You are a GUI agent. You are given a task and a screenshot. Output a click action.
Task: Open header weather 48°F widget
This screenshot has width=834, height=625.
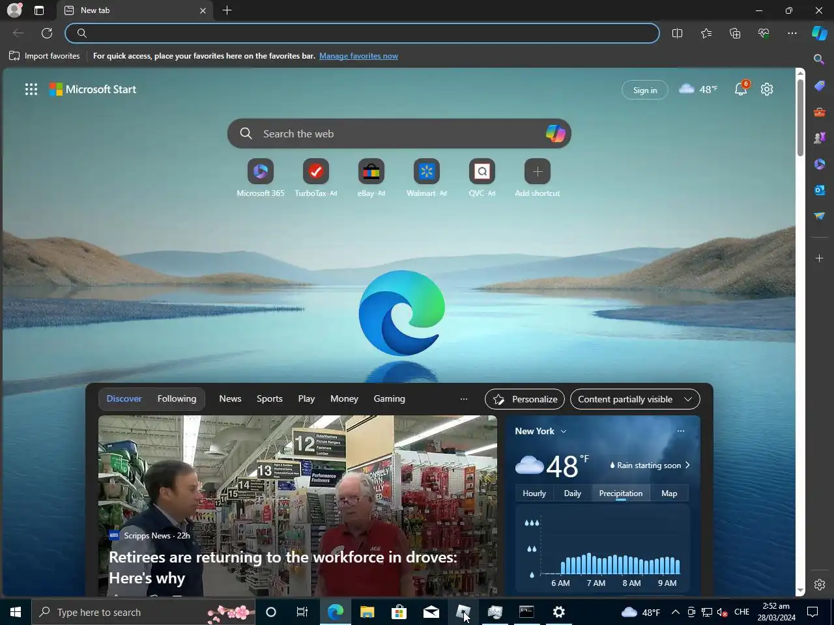[x=698, y=89]
